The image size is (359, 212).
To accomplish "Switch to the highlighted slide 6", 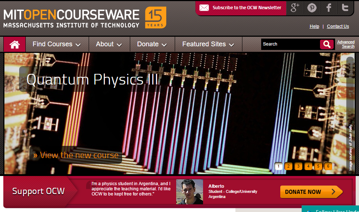I will coord(328,166).
